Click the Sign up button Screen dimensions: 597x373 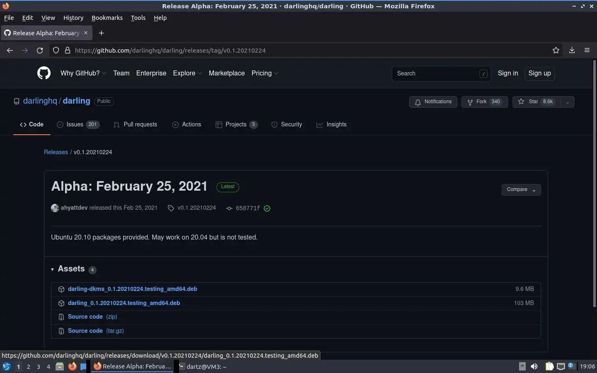[x=539, y=73]
